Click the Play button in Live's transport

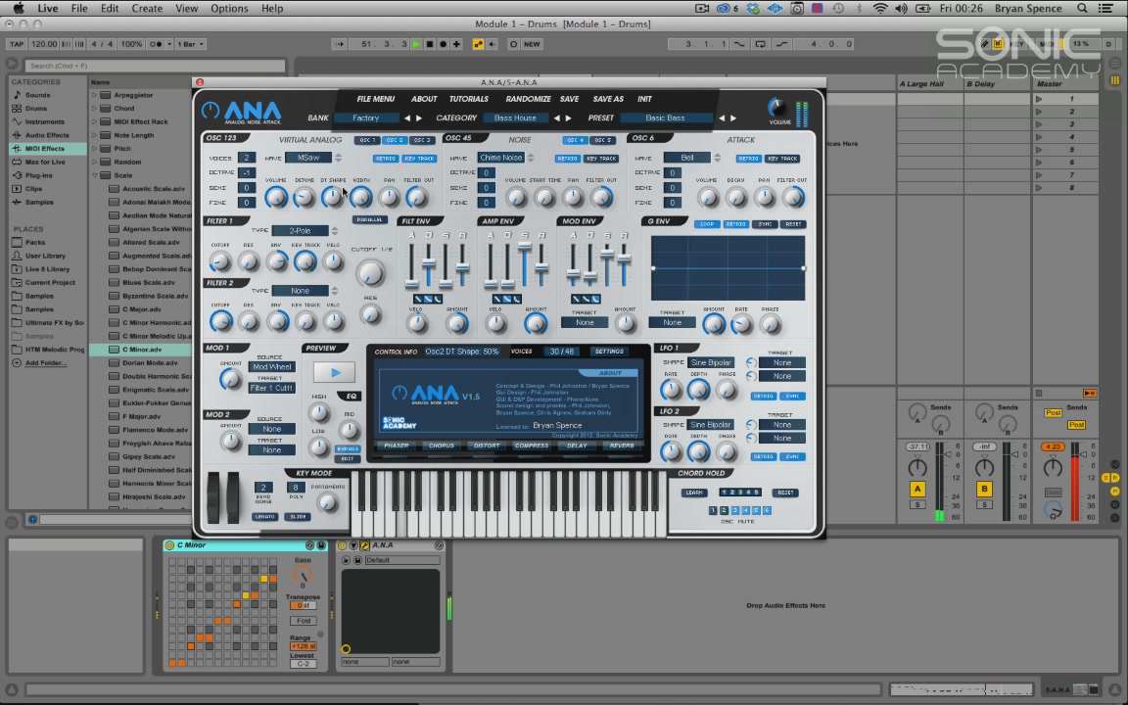coord(416,44)
